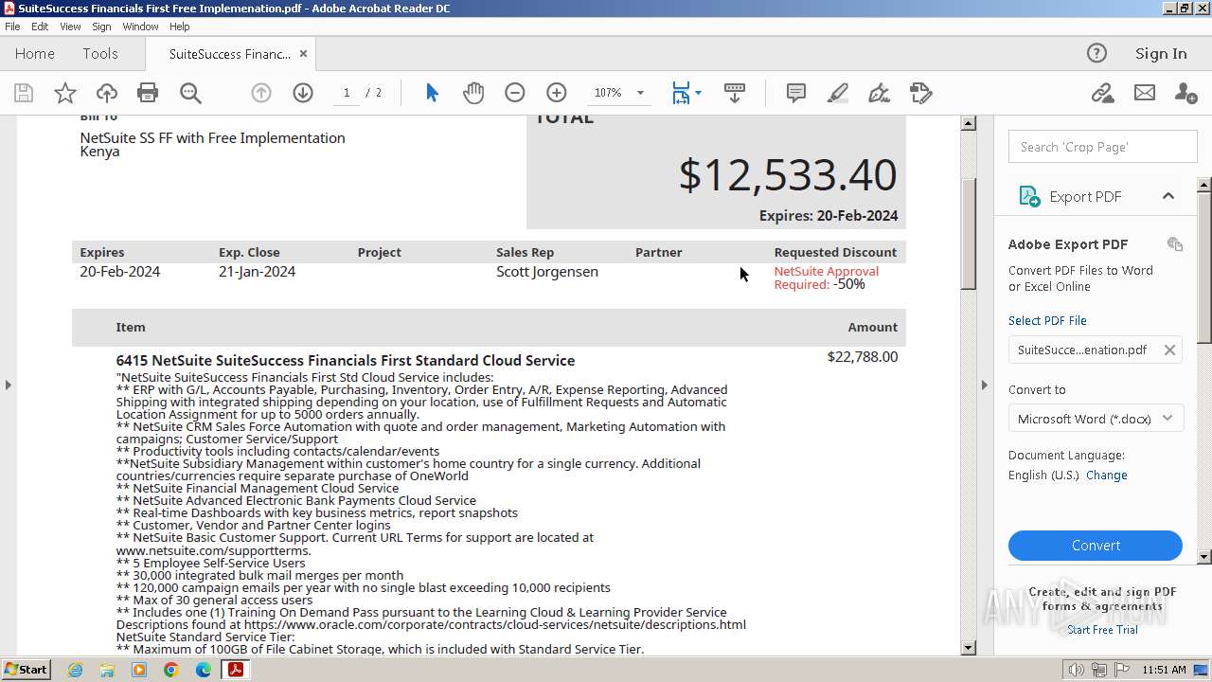Click the scrolling mode toolbar icon
Viewport: 1212px width, 682px height.
[734, 93]
